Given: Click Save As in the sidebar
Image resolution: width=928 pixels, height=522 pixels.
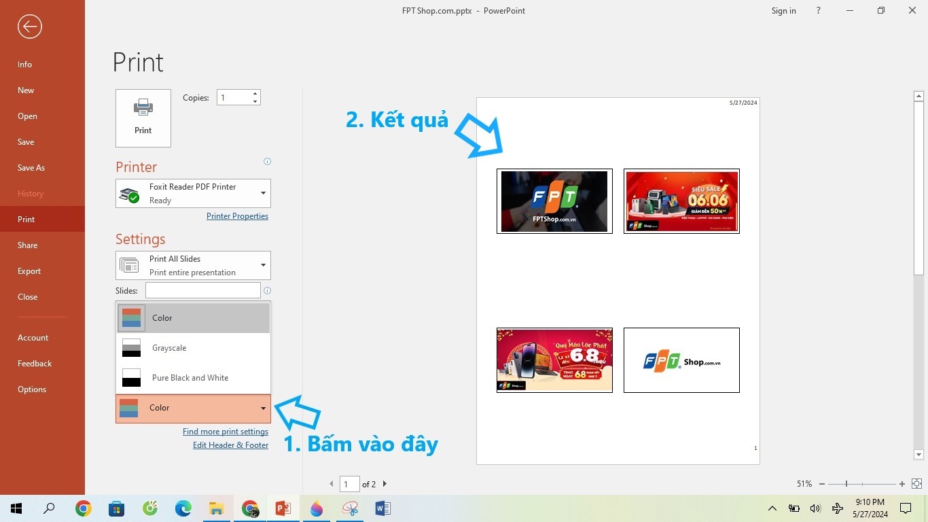Looking at the screenshot, I should tap(42, 168).
